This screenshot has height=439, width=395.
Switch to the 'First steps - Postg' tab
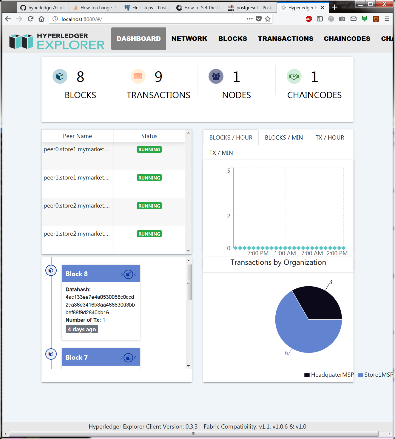point(147,8)
